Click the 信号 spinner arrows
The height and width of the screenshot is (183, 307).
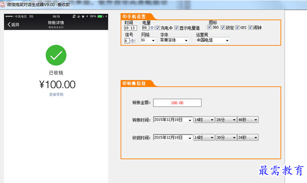click(x=133, y=41)
